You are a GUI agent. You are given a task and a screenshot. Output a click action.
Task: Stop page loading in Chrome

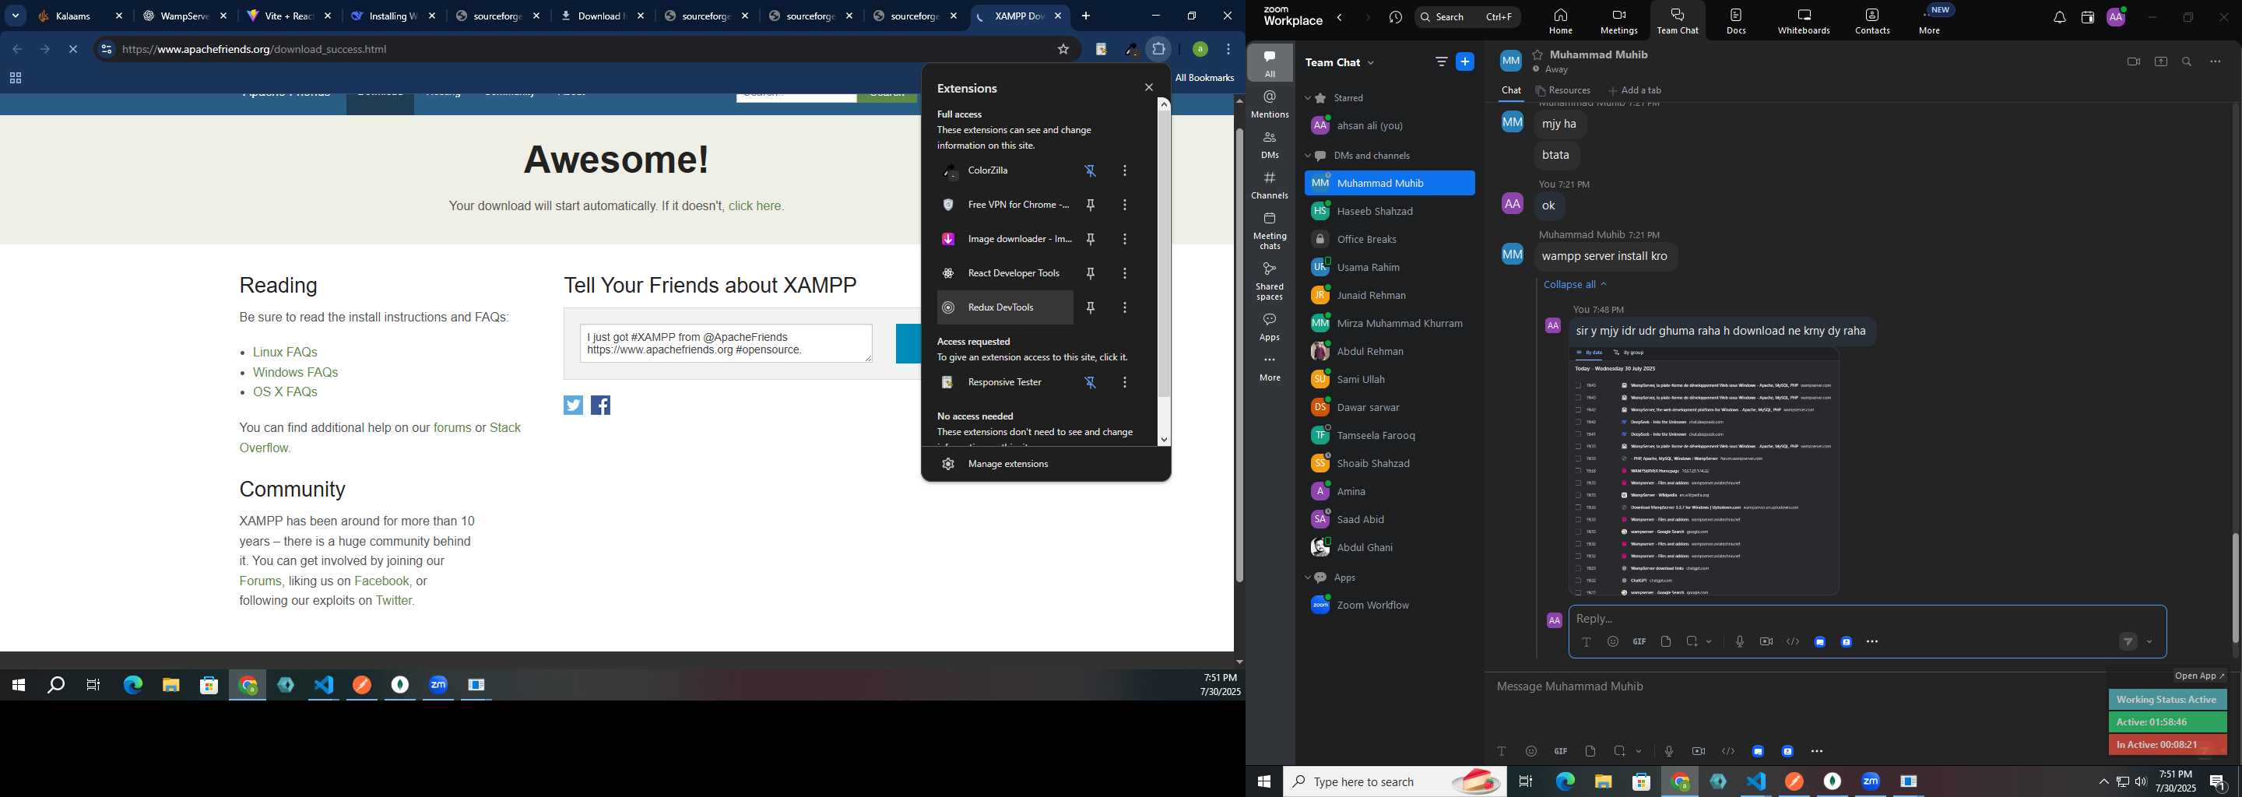pyautogui.click(x=73, y=50)
